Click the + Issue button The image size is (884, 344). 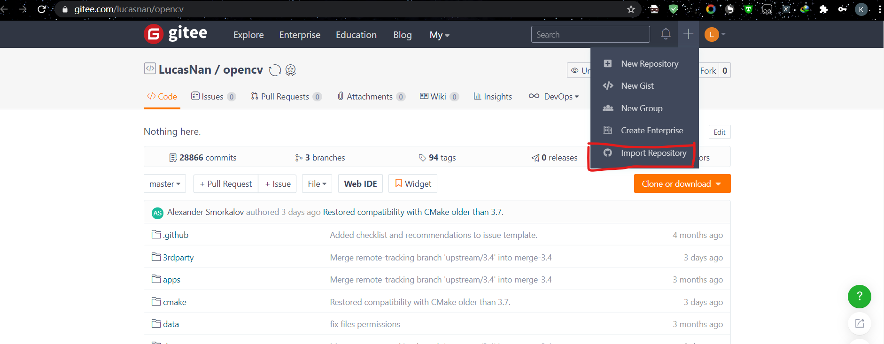tap(278, 184)
